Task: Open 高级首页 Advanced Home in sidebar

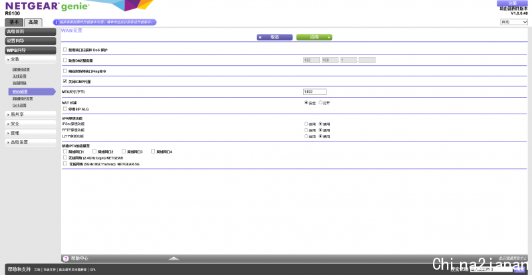Action: pyautogui.click(x=31, y=32)
